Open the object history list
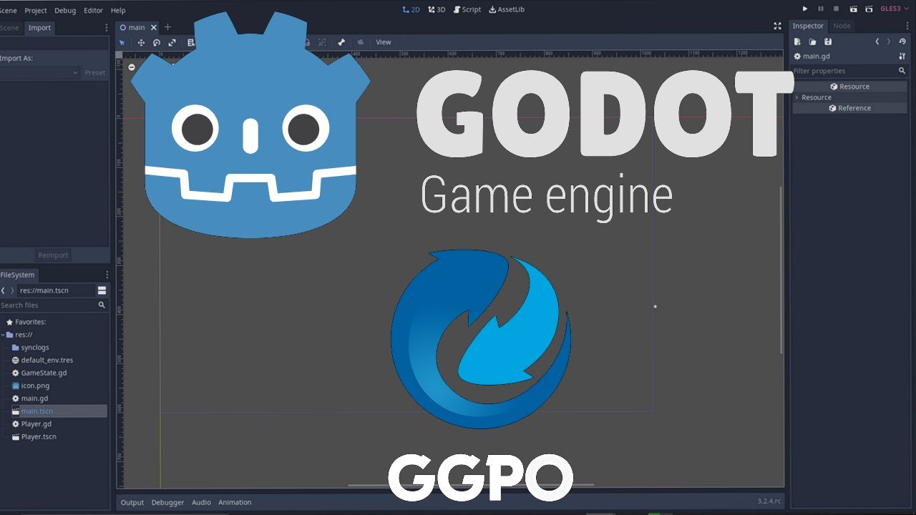This screenshot has width=916, height=515. tap(902, 41)
